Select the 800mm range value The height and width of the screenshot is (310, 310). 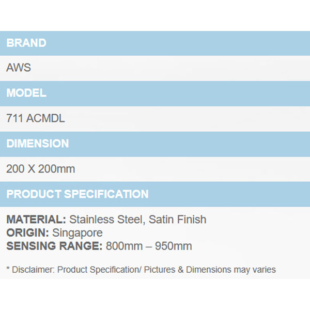point(123,246)
